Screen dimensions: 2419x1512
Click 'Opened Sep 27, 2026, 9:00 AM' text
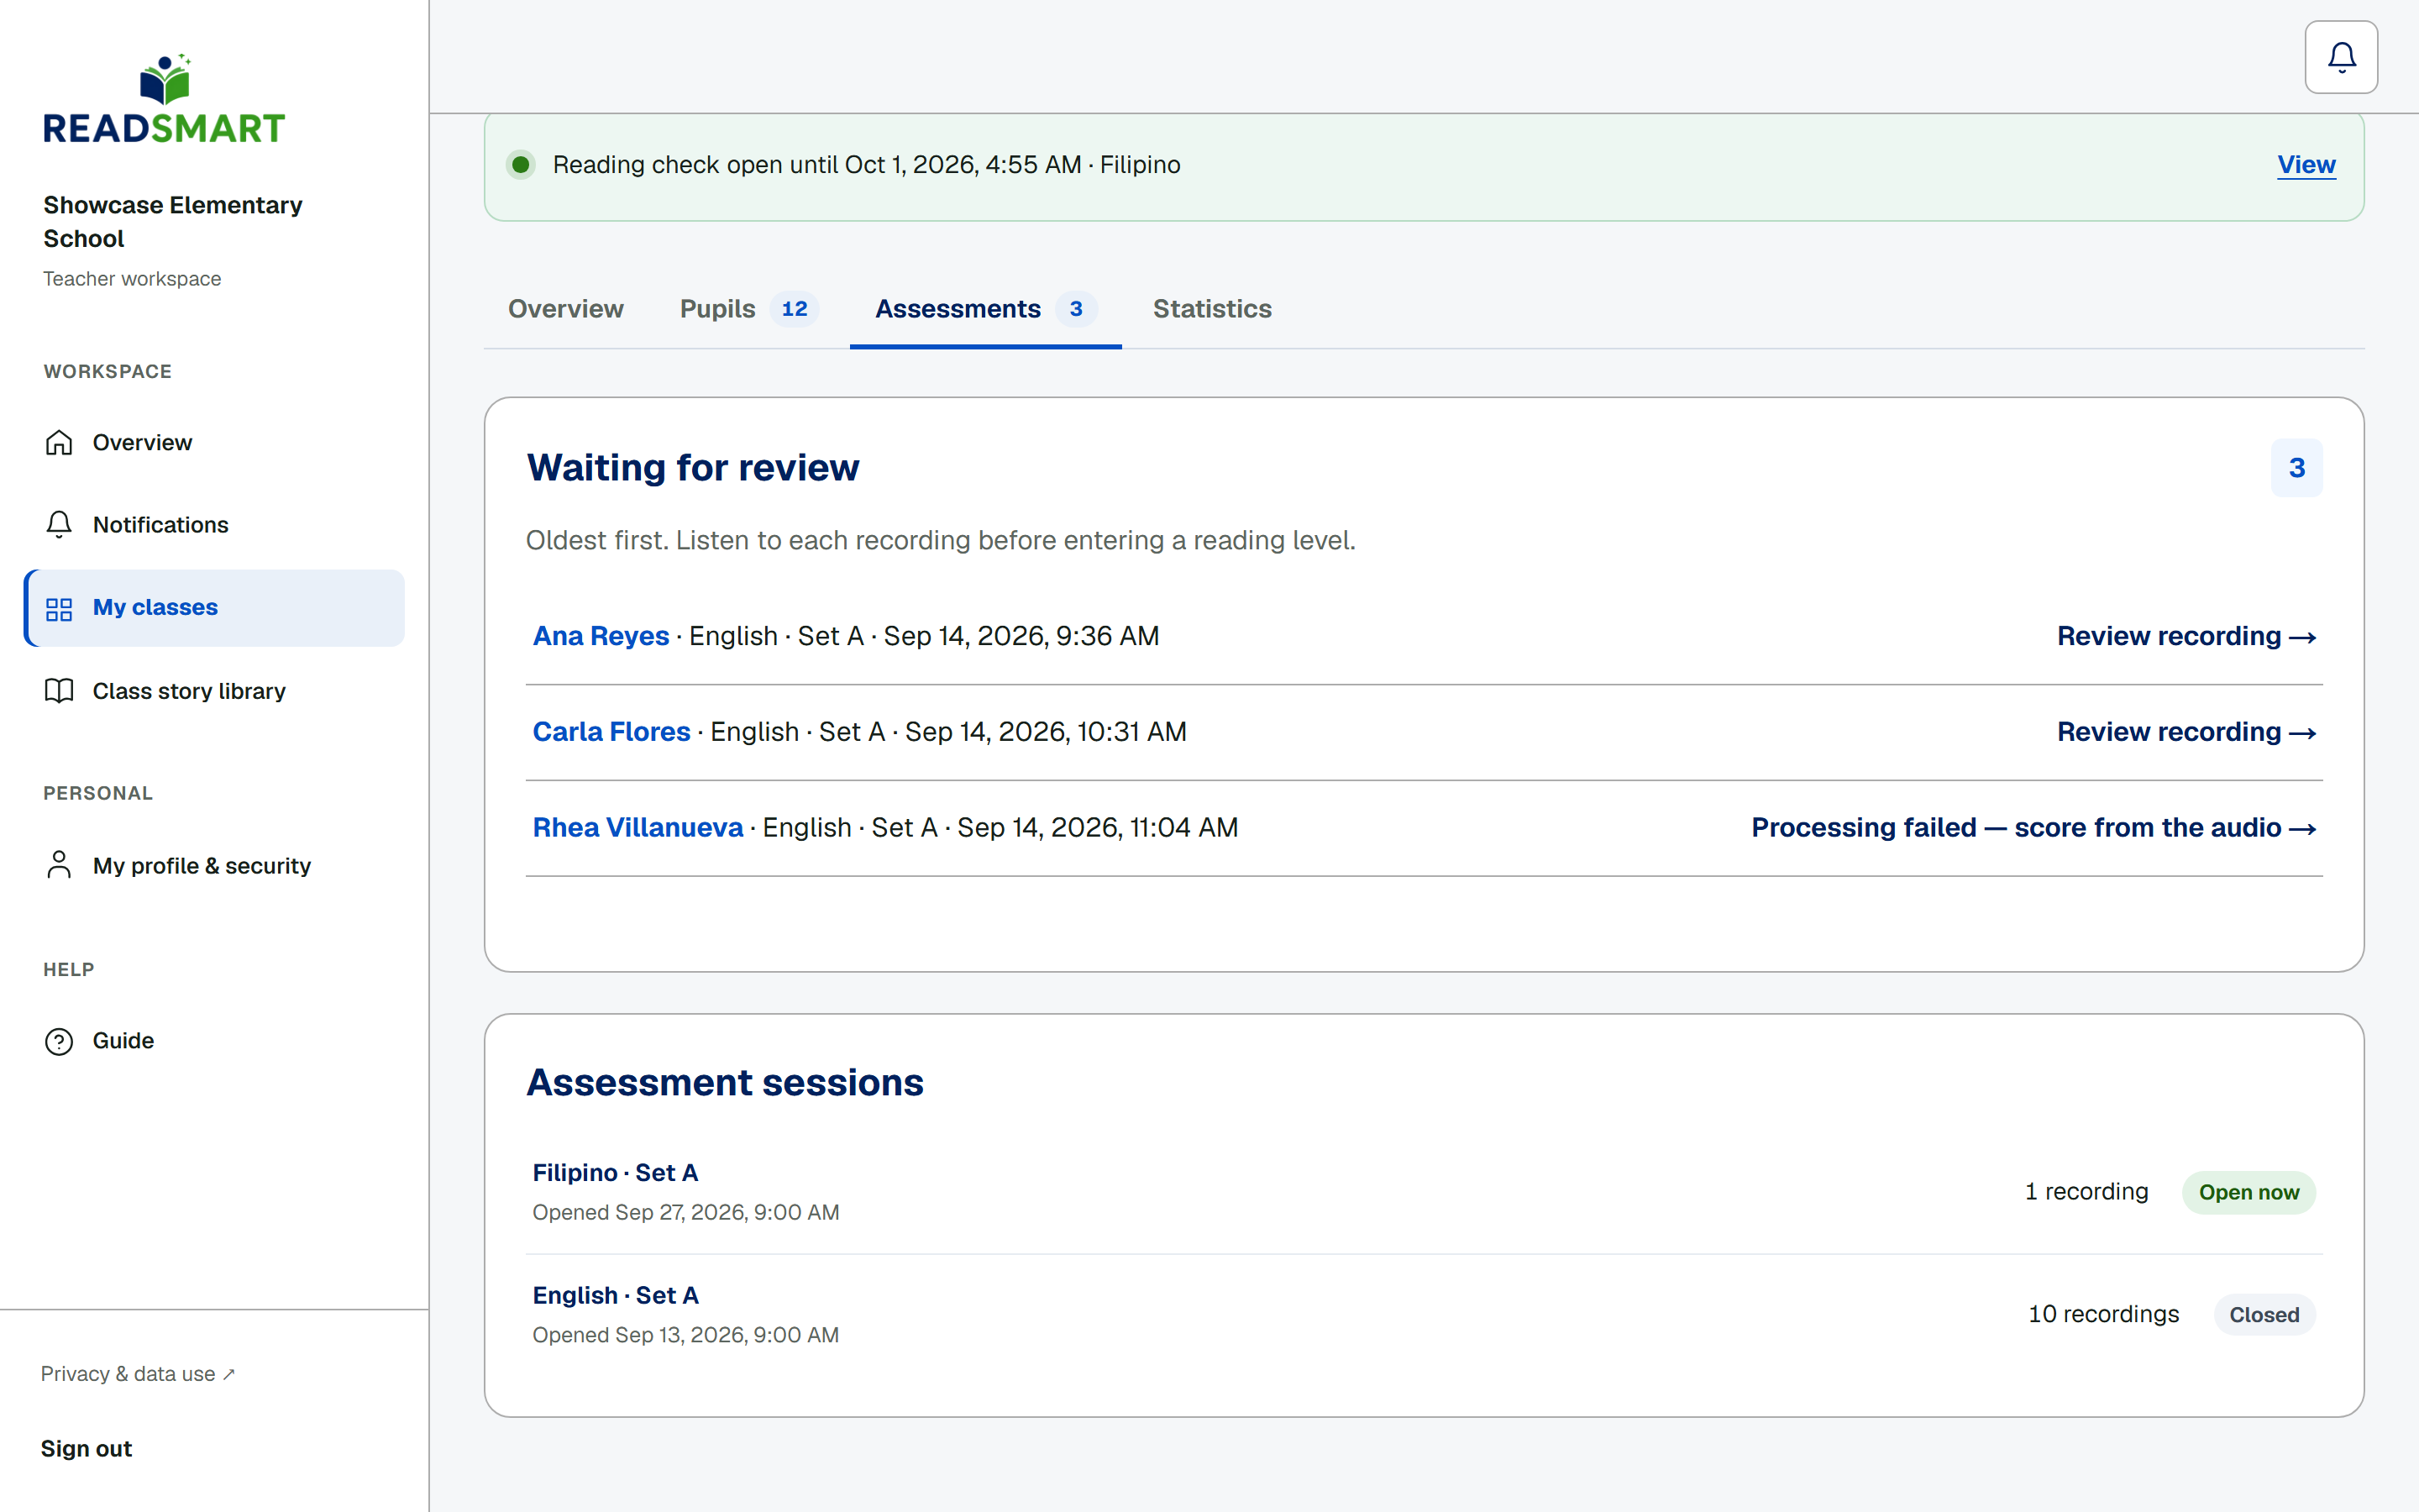[x=685, y=1212]
